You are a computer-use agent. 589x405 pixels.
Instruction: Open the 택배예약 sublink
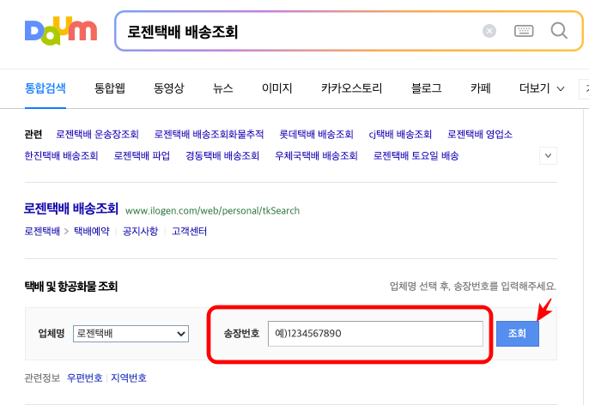[92, 231]
